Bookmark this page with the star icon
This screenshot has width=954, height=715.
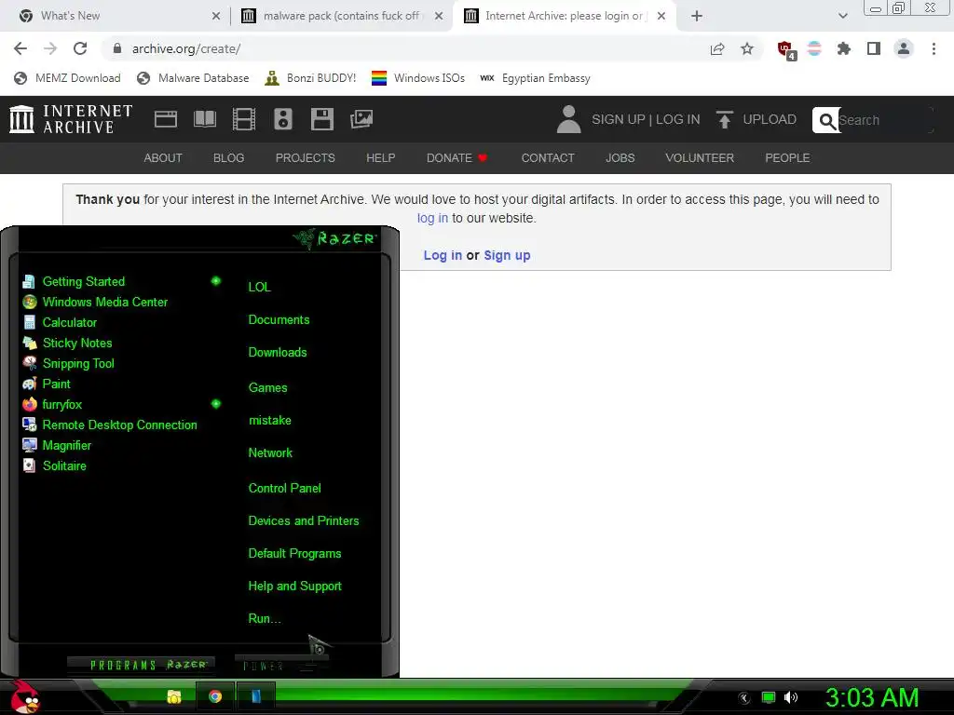[747, 48]
